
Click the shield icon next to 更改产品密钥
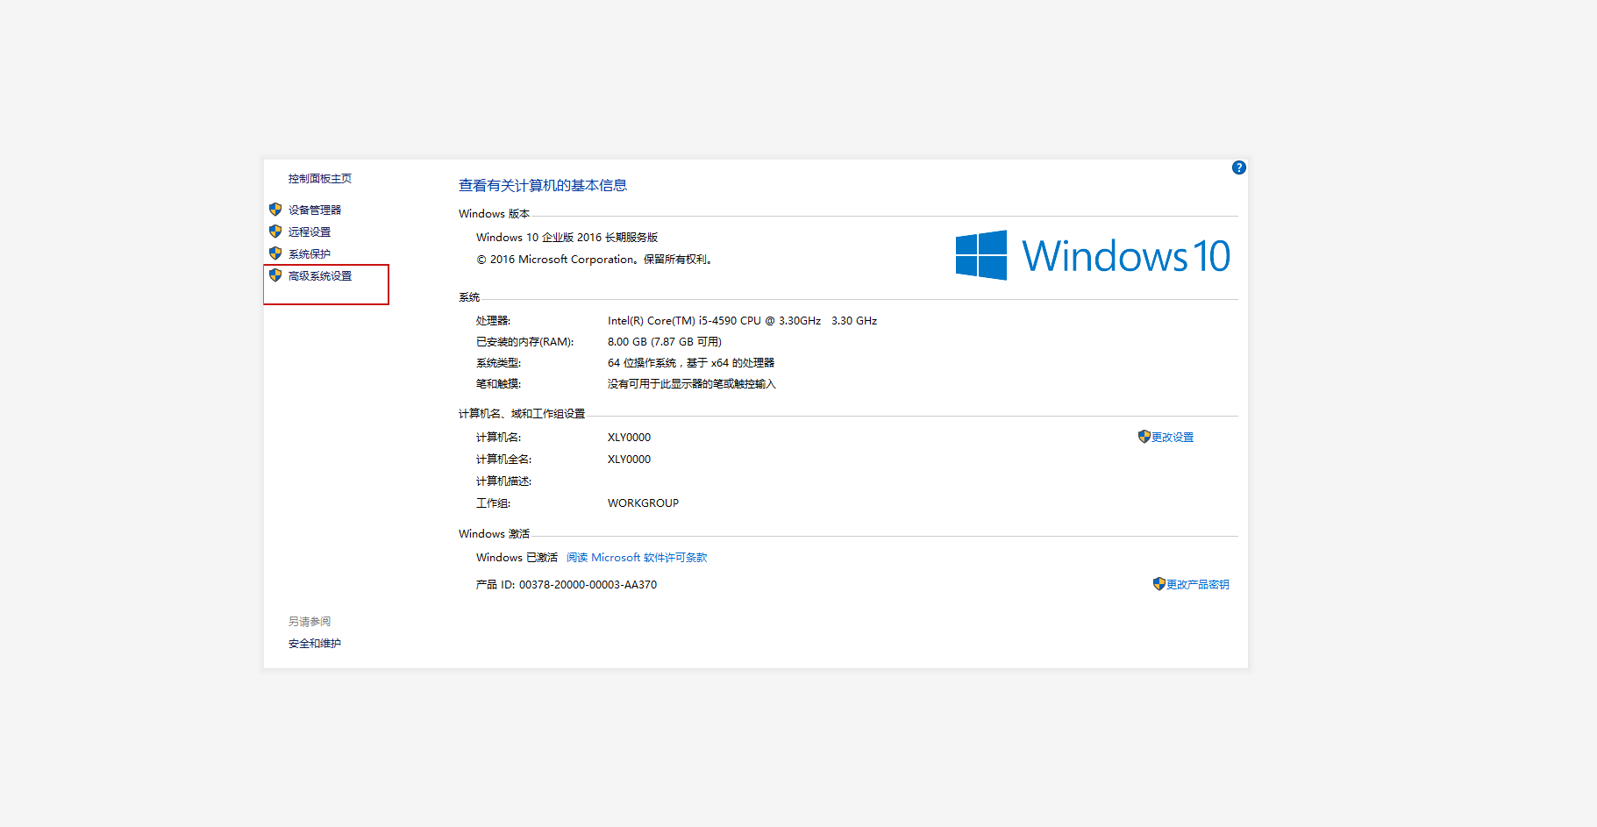pyautogui.click(x=1159, y=584)
